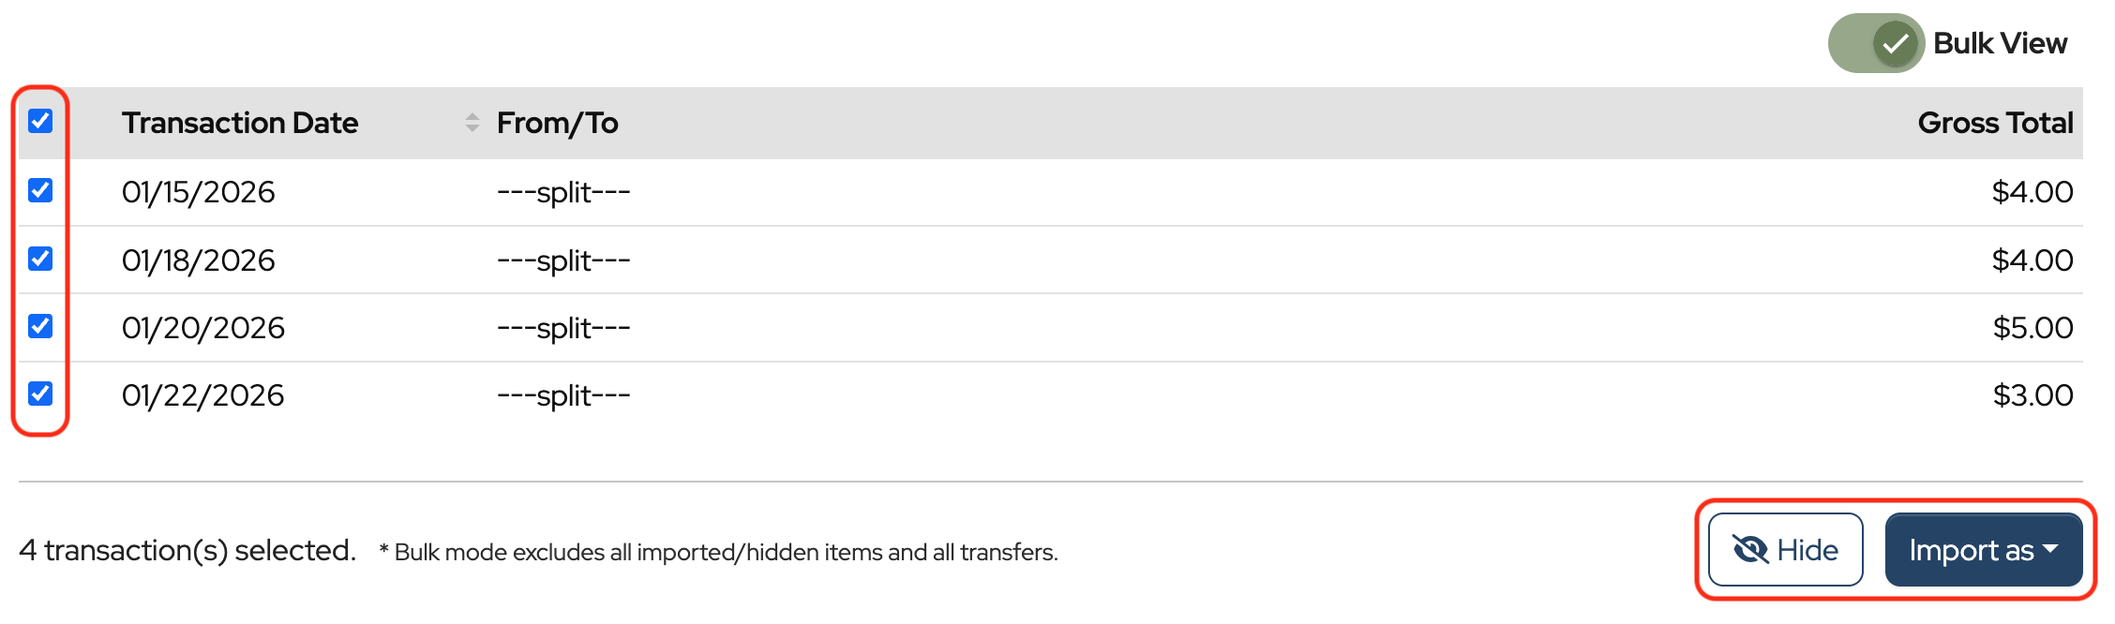Screen dimensions: 2115x624
Task: Click the split entry for 01/20/2026
Action: coord(562,328)
